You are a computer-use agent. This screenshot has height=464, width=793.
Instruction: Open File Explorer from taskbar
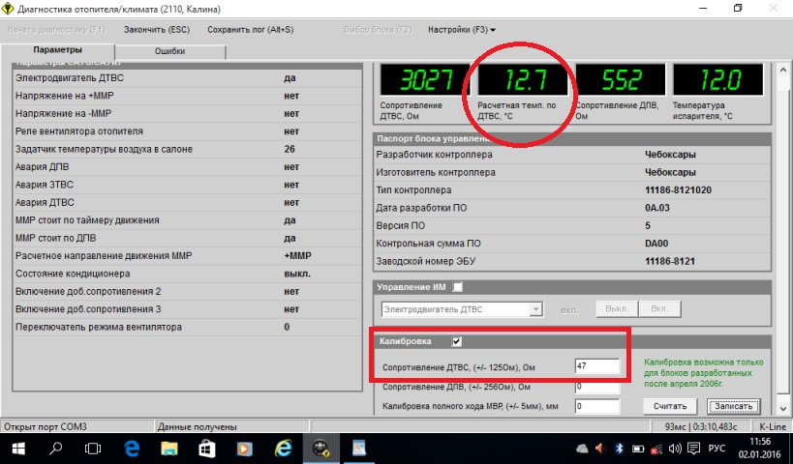[169, 449]
